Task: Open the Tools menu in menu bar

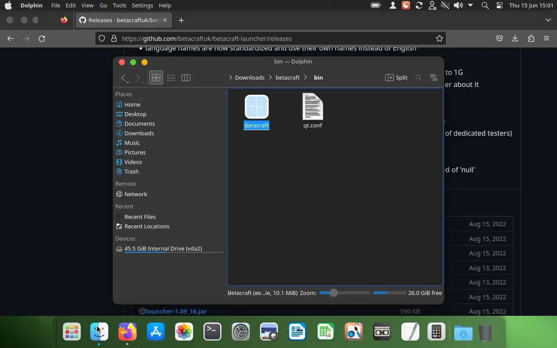Action: pos(119,5)
